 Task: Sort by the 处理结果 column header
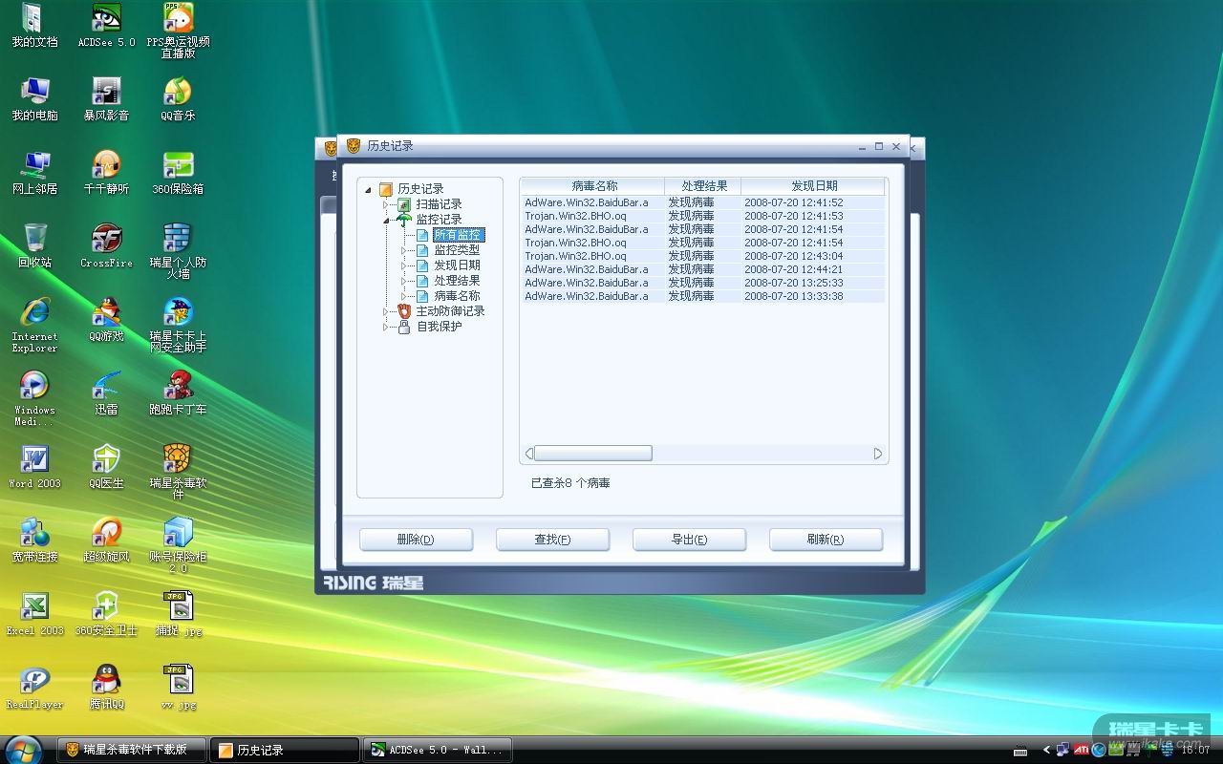(703, 185)
